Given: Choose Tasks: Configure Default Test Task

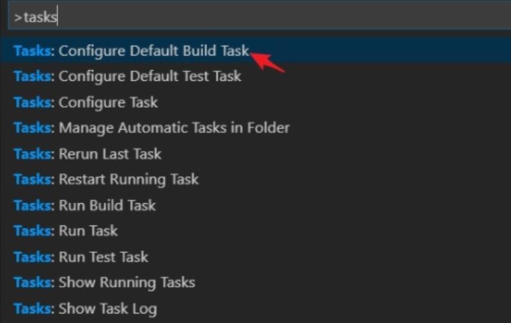Looking at the screenshot, I should (x=256, y=76).
